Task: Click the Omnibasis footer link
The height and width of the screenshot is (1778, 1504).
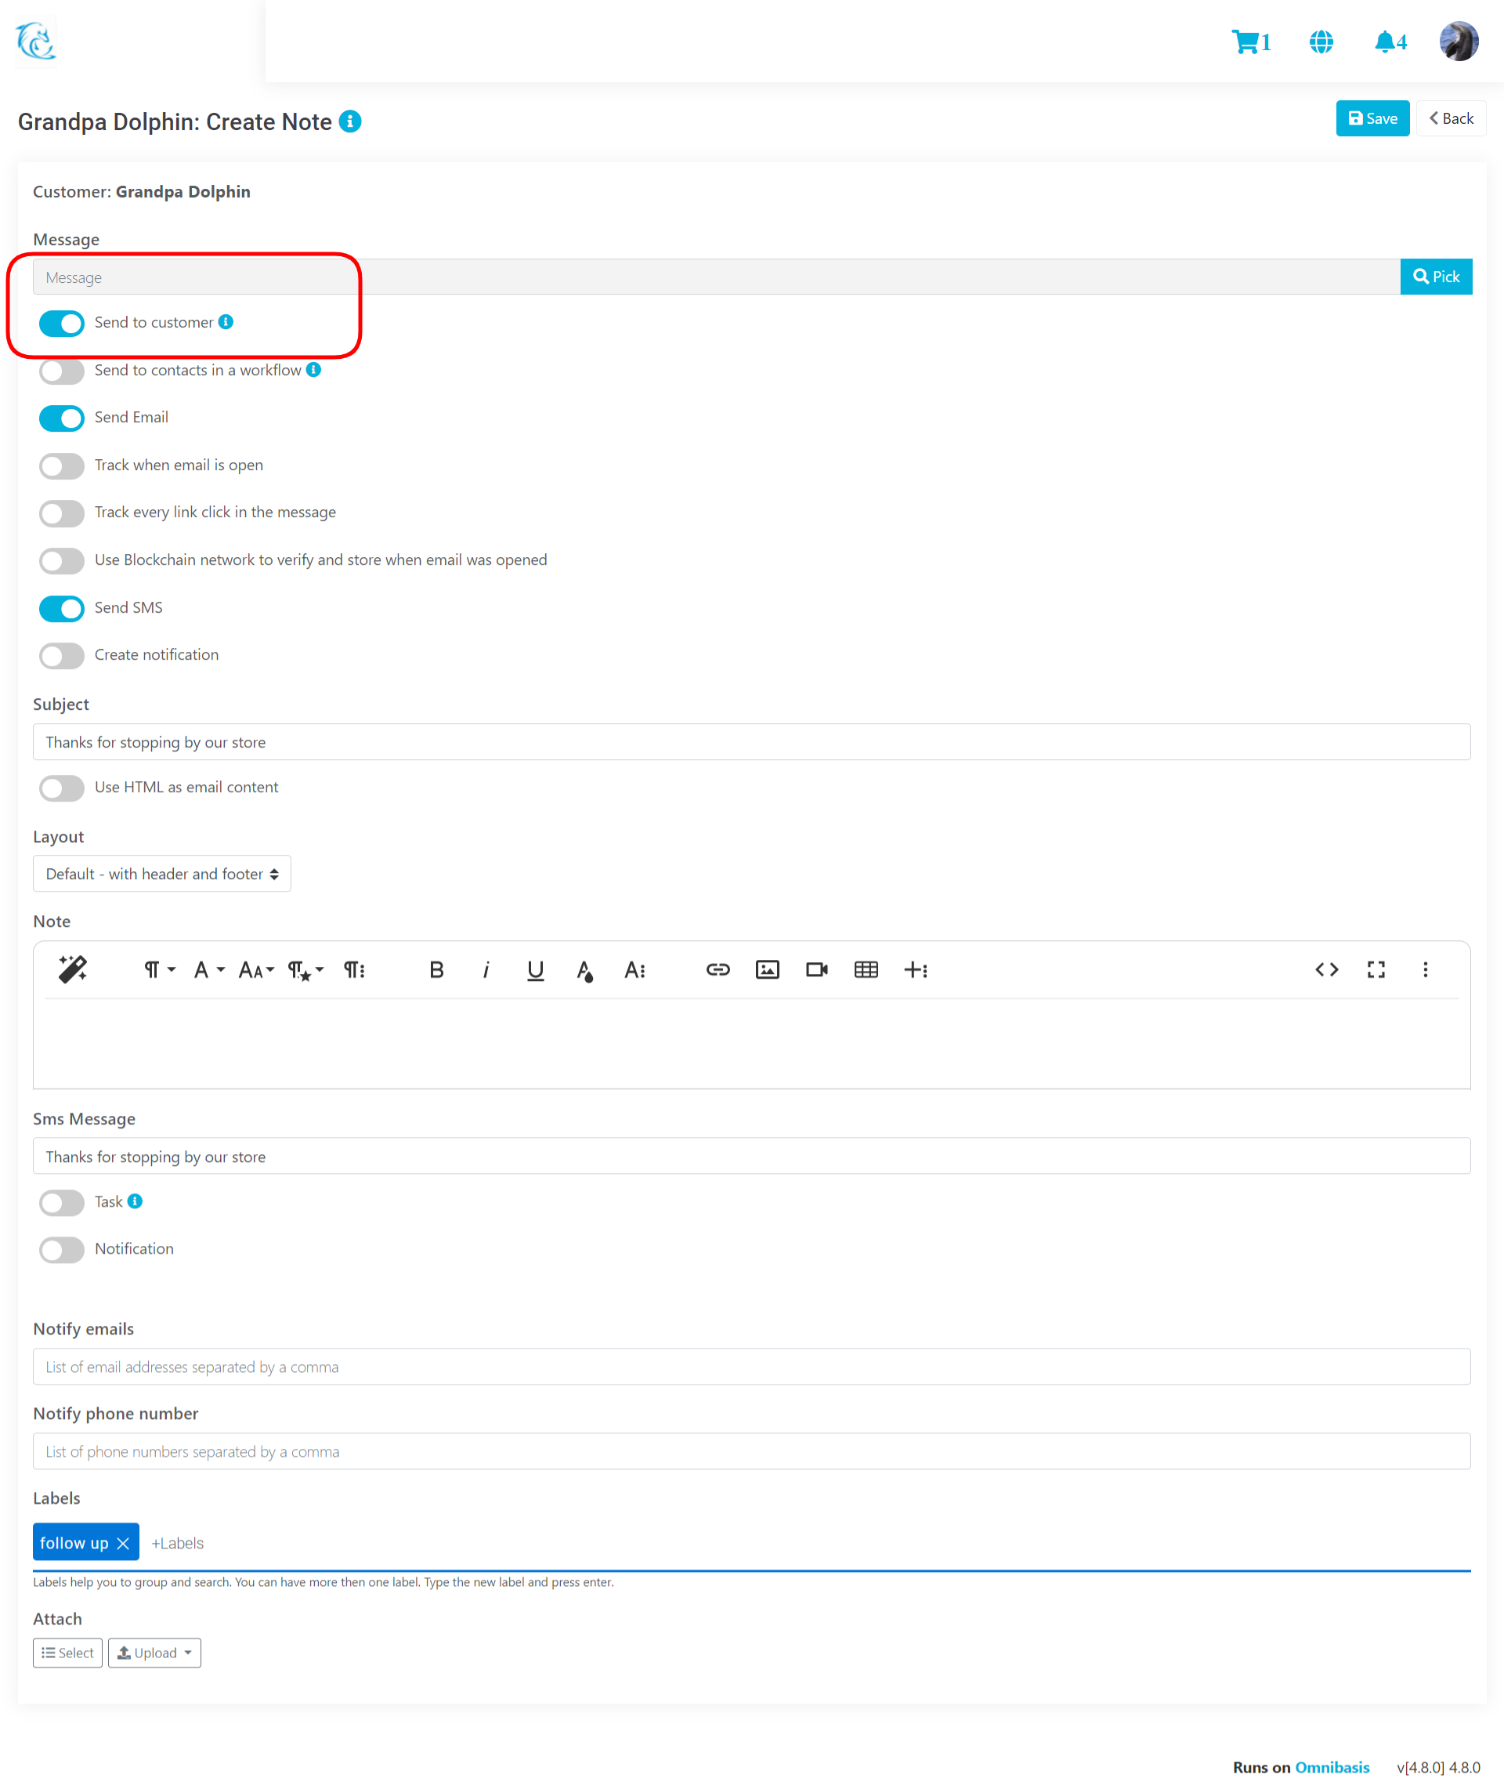Action: [x=1331, y=1767]
